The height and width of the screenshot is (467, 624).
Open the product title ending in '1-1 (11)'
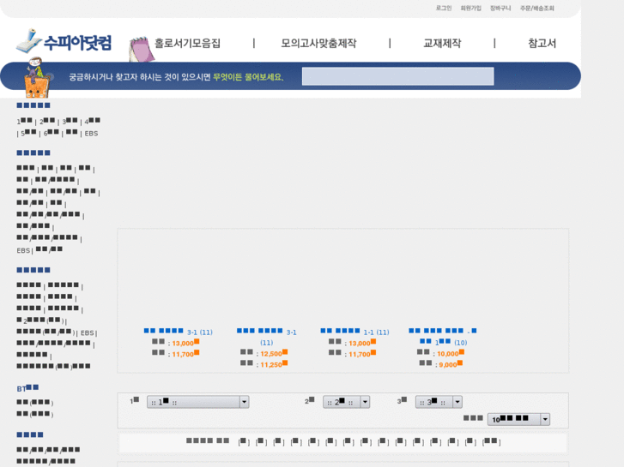coord(354,332)
